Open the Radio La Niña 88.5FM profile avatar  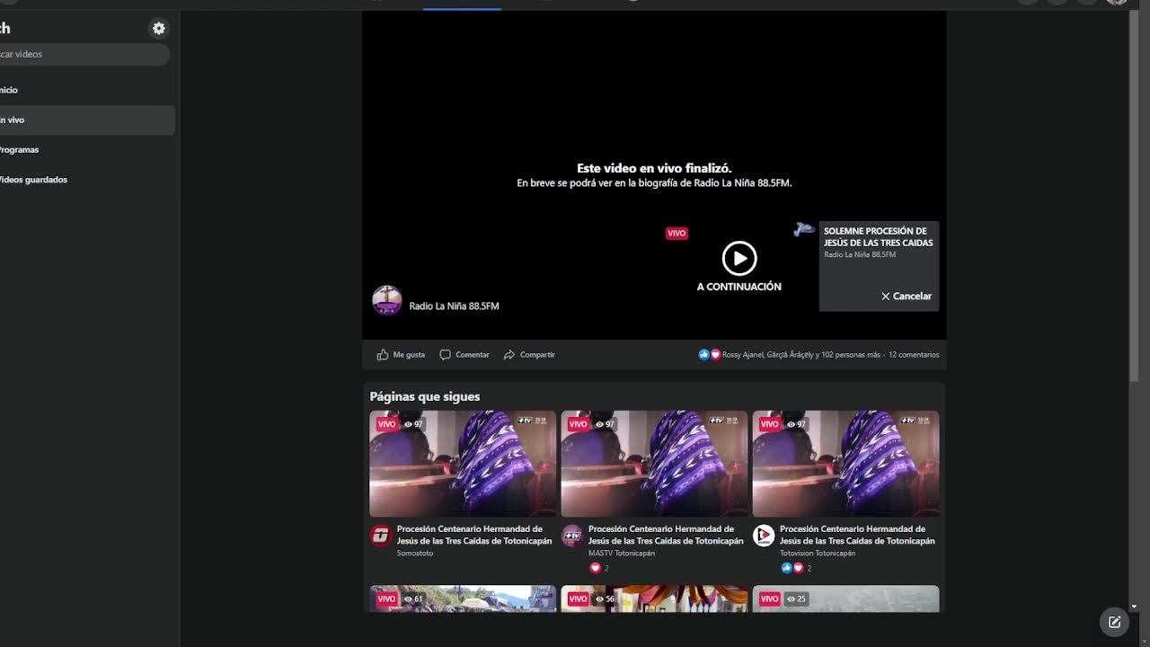click(x=387, y=300)
